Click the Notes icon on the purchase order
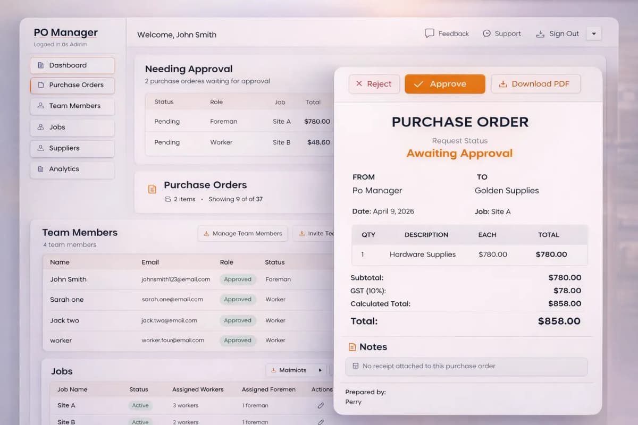The image size is (638, 425). 352,347
